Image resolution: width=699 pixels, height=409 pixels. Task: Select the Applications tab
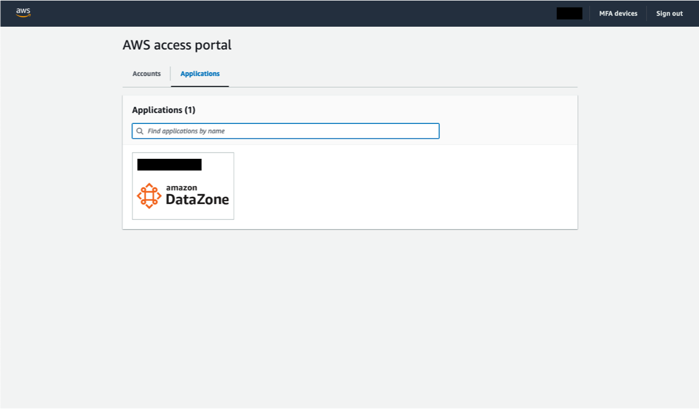coord(199,73)
